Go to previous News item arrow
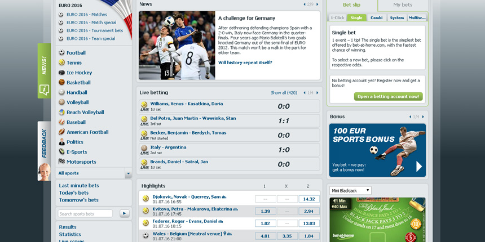This screenshot has height=242, width=485. (305, 5)
